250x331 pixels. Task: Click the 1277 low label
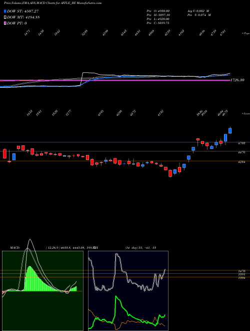68,113
